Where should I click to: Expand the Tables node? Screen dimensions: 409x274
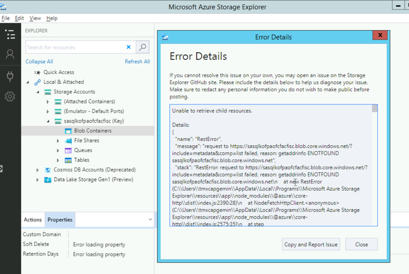click(58, 160)
